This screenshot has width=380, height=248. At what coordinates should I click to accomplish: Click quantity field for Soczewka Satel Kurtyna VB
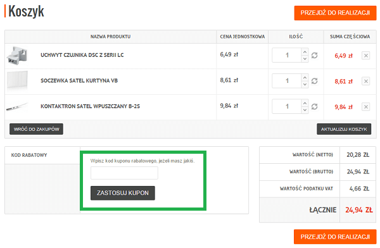[287, 81]
